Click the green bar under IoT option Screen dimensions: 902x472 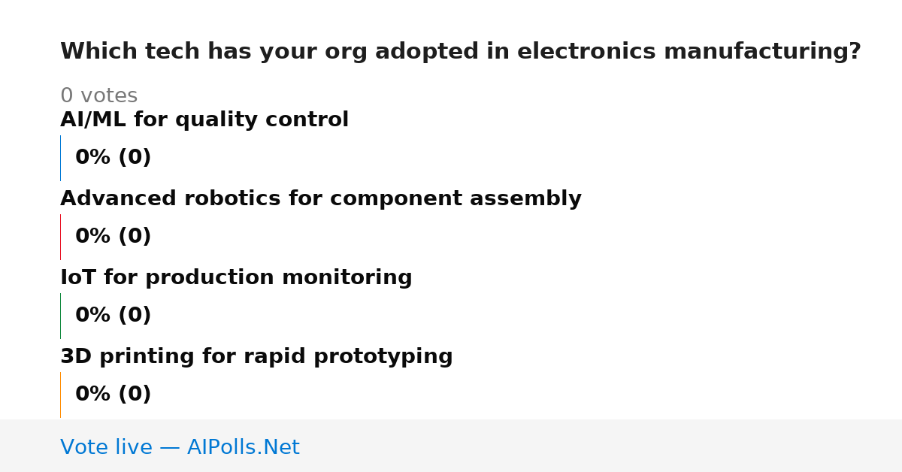[x=60, y=316]
